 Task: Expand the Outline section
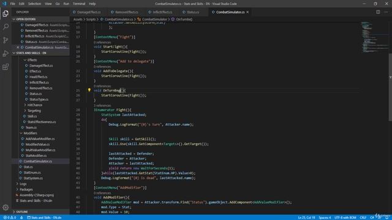22,212
